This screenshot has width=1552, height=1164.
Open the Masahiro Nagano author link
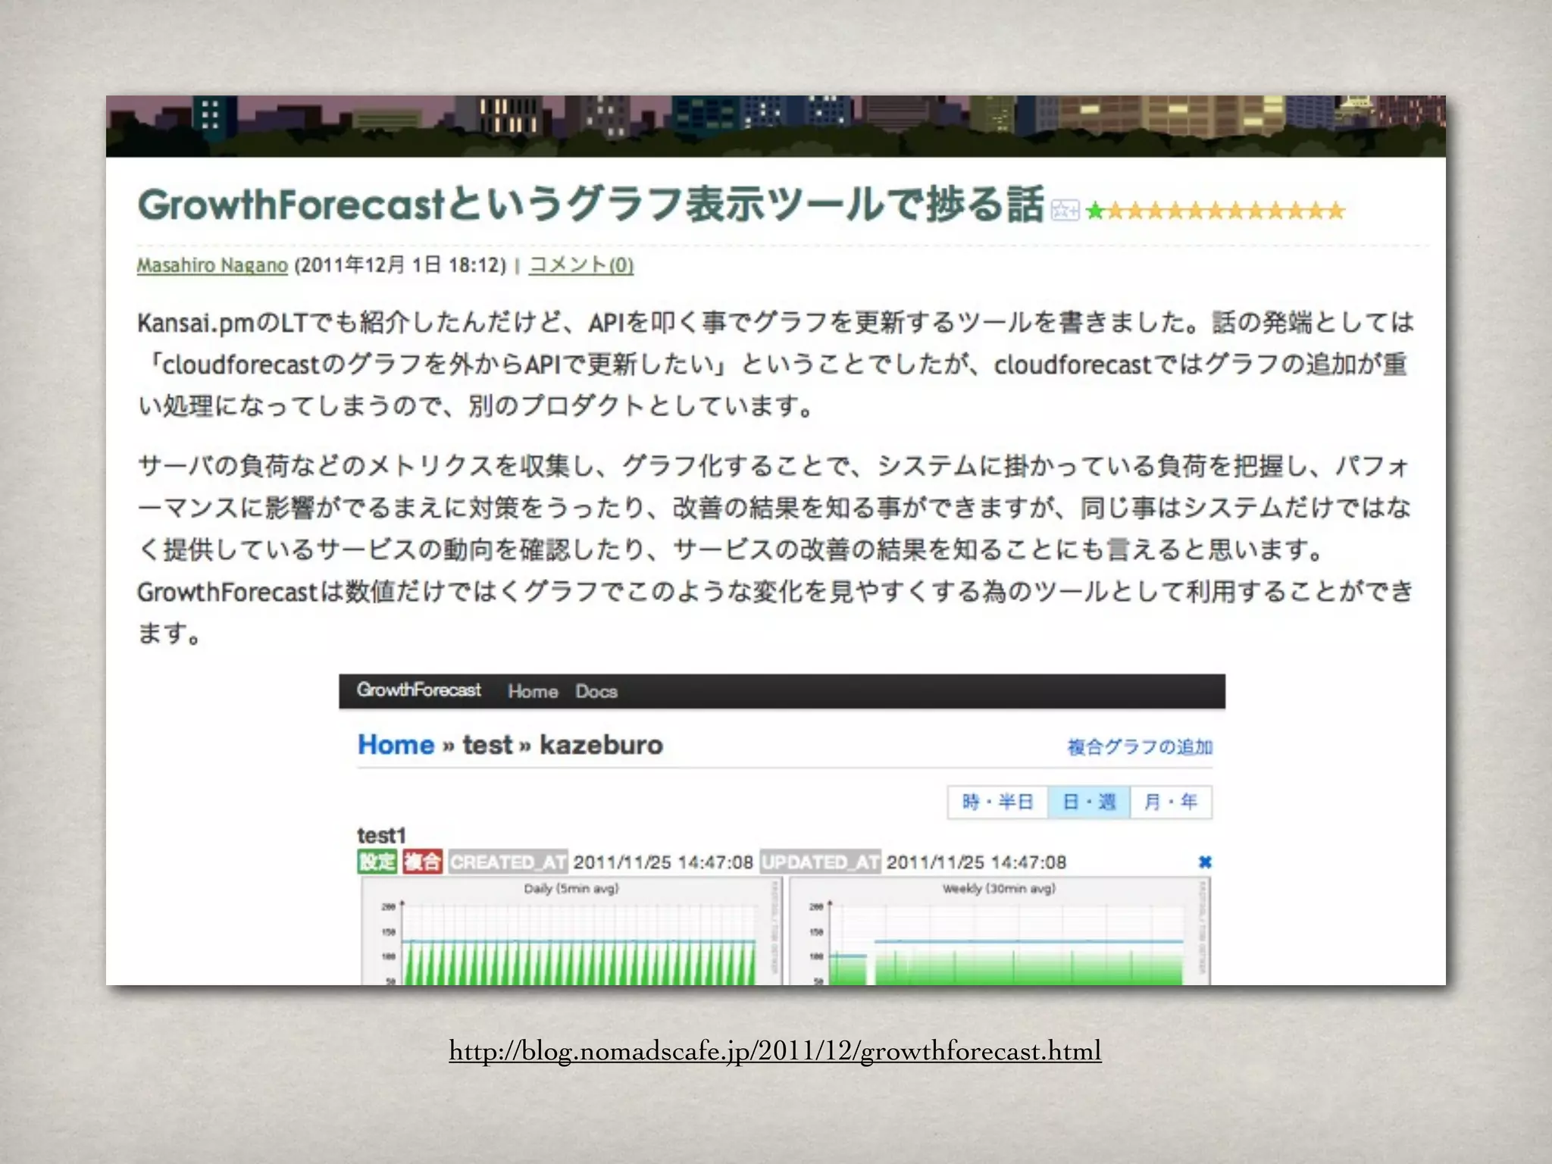point(212,265)
